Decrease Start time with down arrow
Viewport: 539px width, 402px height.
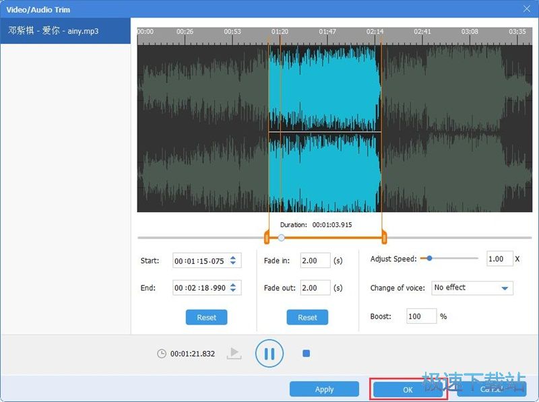click(x=233, y=263)
